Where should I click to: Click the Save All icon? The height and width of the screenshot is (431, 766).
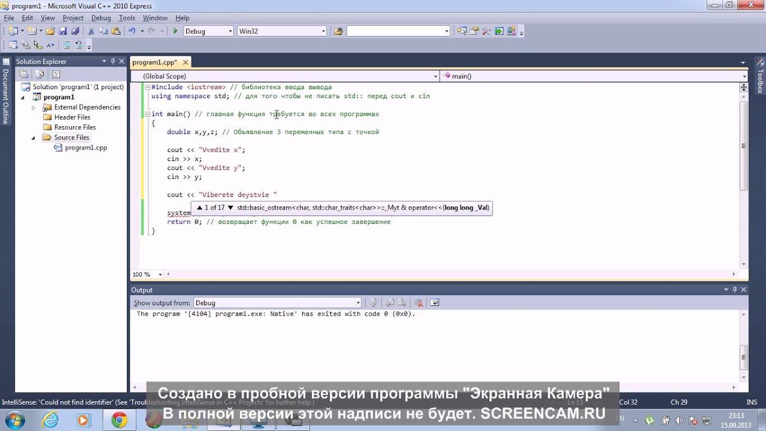[75, 31]
